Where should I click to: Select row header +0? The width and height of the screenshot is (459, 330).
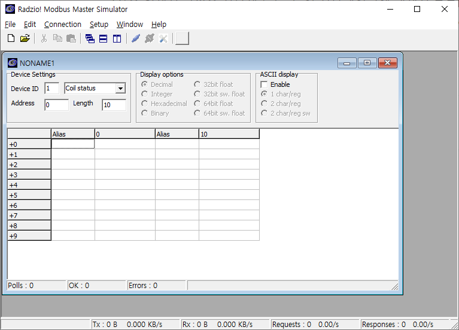29,144
